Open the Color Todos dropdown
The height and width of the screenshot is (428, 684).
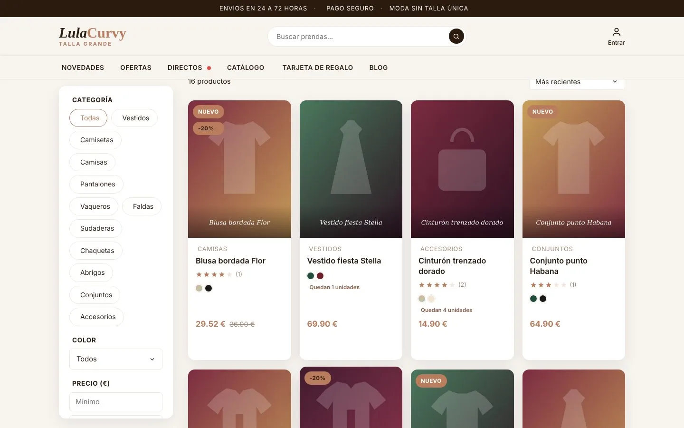point(116,359)
